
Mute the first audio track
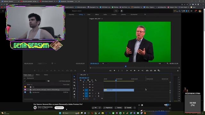(x=93, y=93)
